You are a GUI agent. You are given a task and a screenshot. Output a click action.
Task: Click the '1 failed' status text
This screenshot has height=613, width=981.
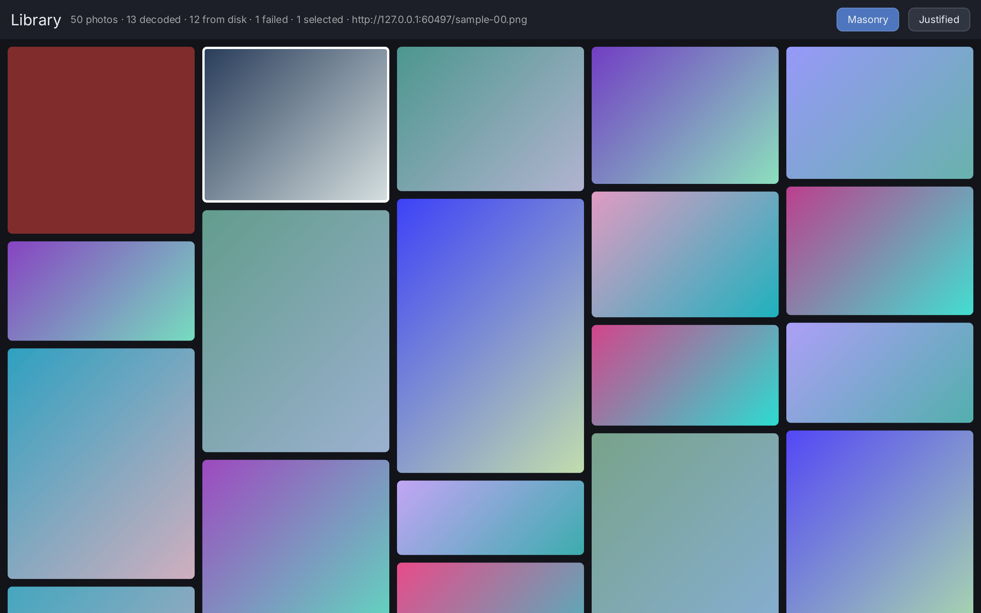coord(271,20)
